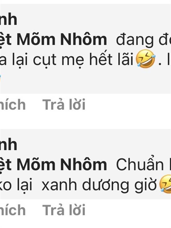Like the first comment with "Thích"
Image resolution: width=171 pixels, height=228 pixels.
pos(13,105)
